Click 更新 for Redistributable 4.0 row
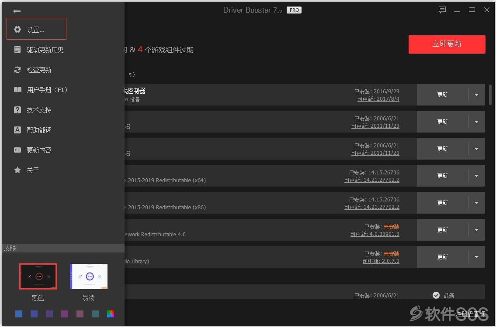The width and height of the screenshot is (496, 327). (x=442, y=230)
